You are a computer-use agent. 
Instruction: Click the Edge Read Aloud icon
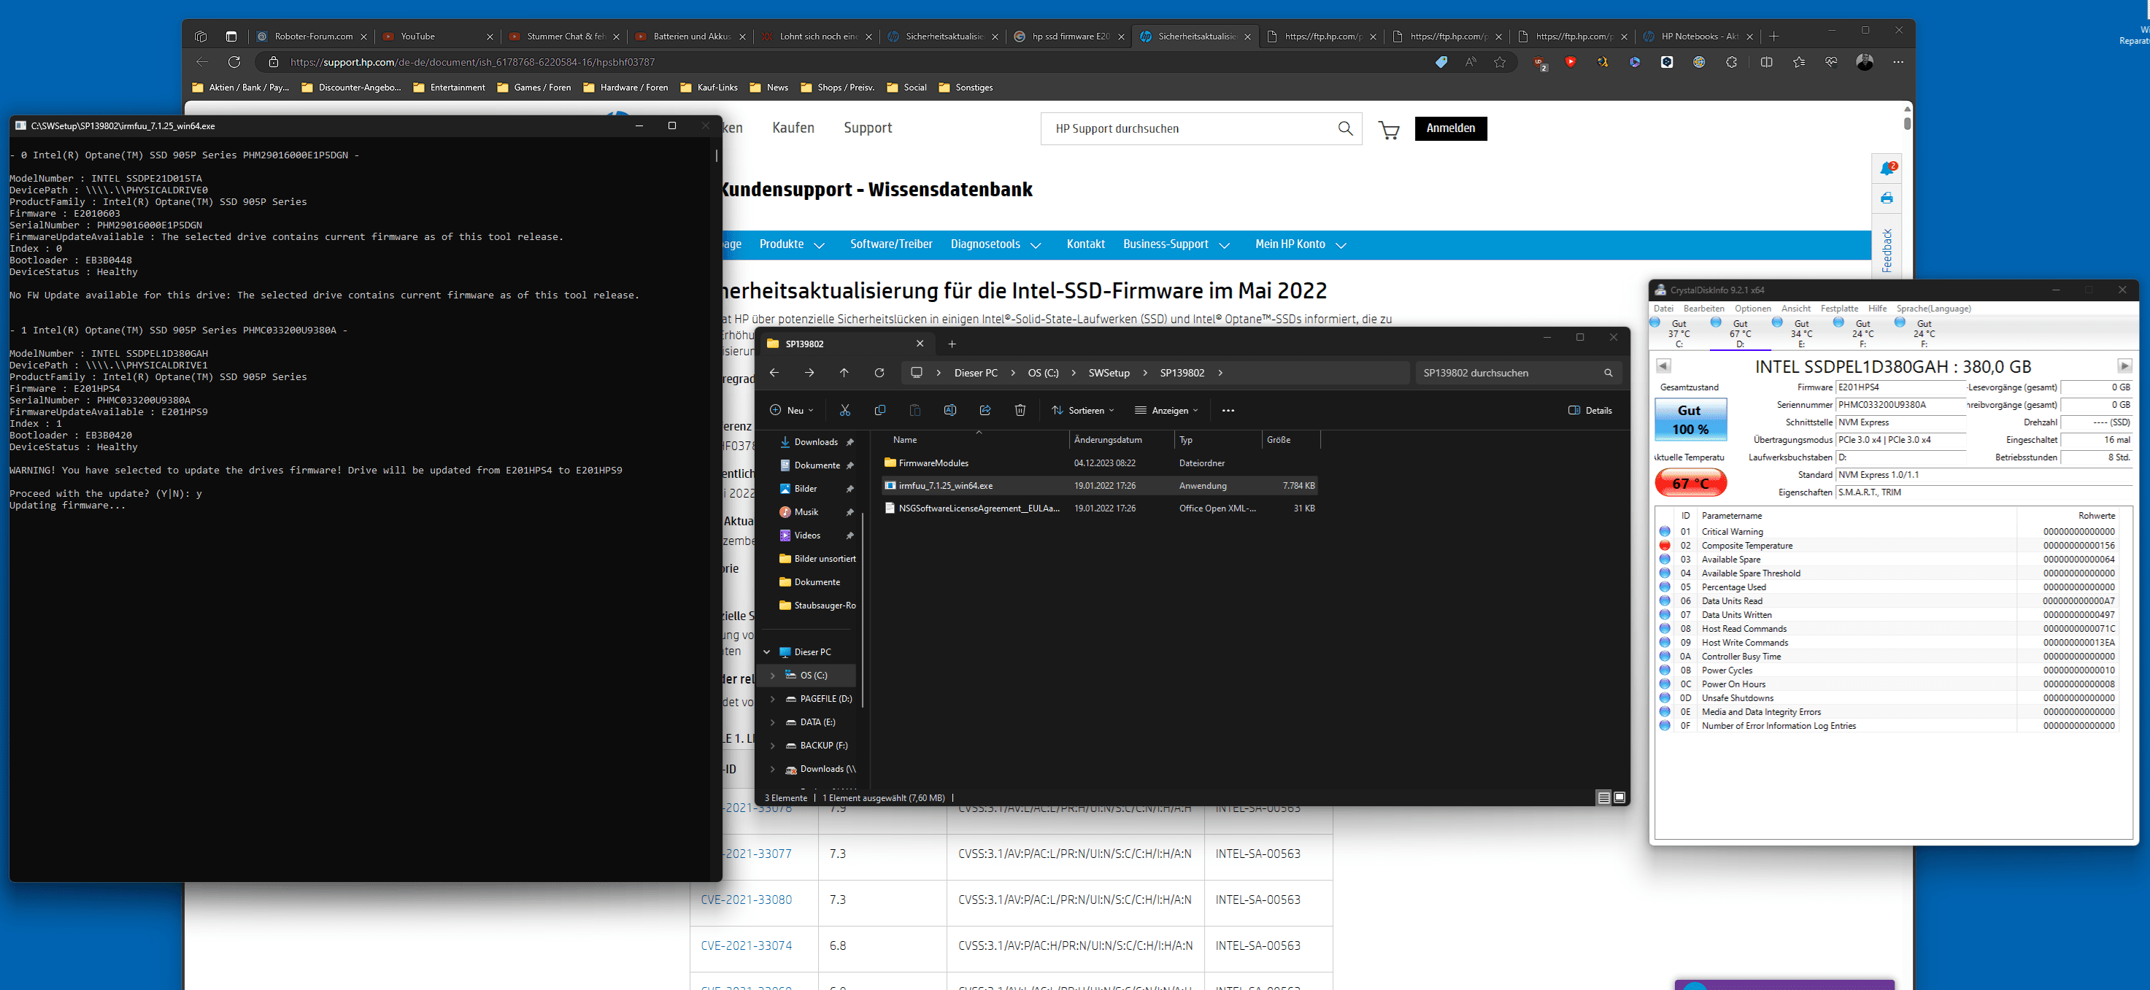click(1471, 62)
